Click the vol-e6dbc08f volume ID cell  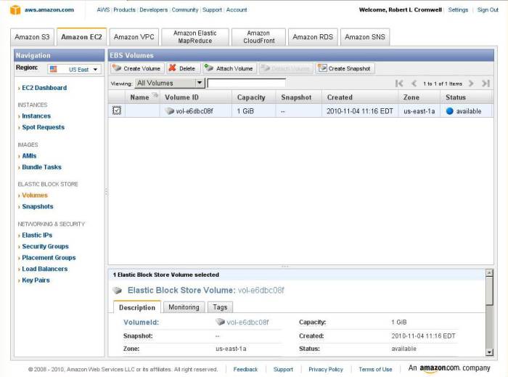coord(196,111)
